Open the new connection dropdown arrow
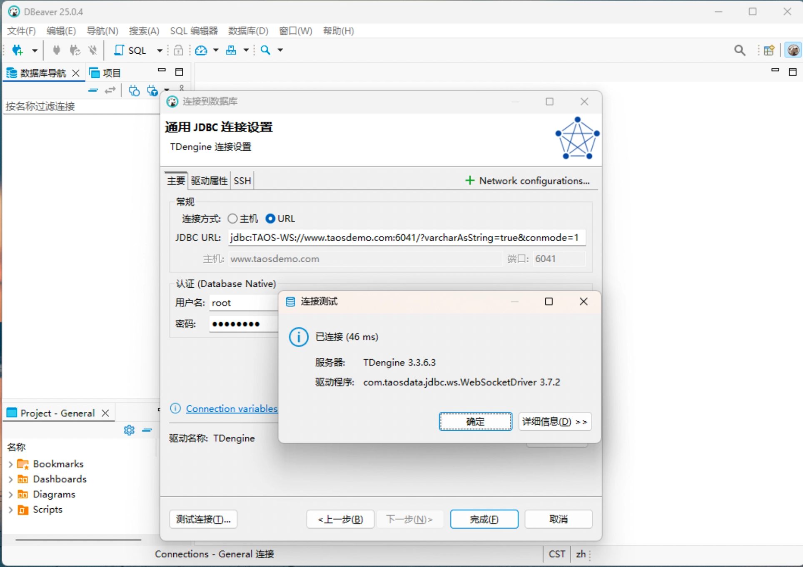803x567 pixels. pos(35,50)
